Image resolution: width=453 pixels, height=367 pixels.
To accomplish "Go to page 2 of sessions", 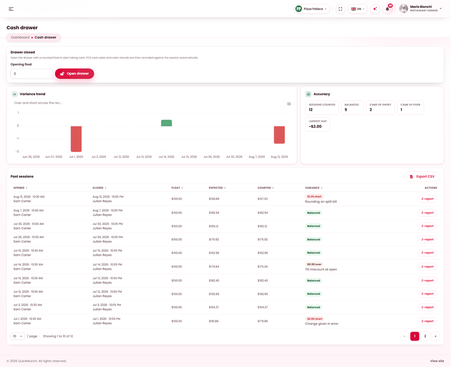I will [x=425, y=336].
